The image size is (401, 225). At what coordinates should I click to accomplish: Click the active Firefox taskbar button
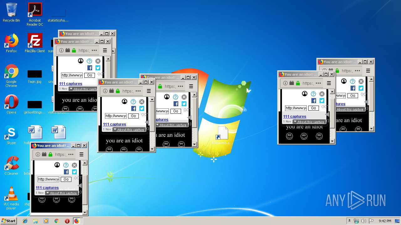pos(77,221)
